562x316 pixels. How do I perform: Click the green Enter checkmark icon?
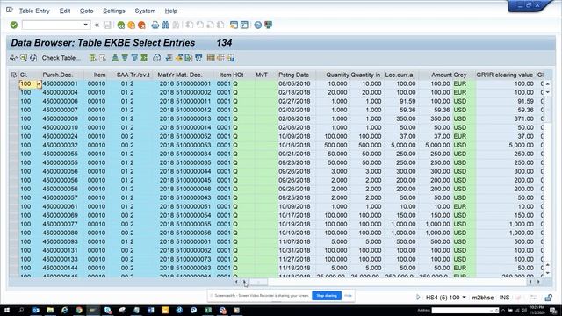[x=14, y=25]
